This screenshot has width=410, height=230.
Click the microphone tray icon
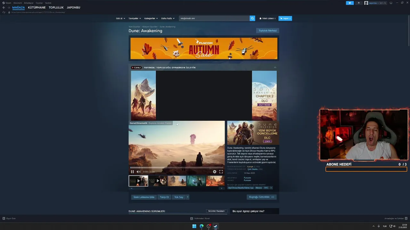point(379,226)
